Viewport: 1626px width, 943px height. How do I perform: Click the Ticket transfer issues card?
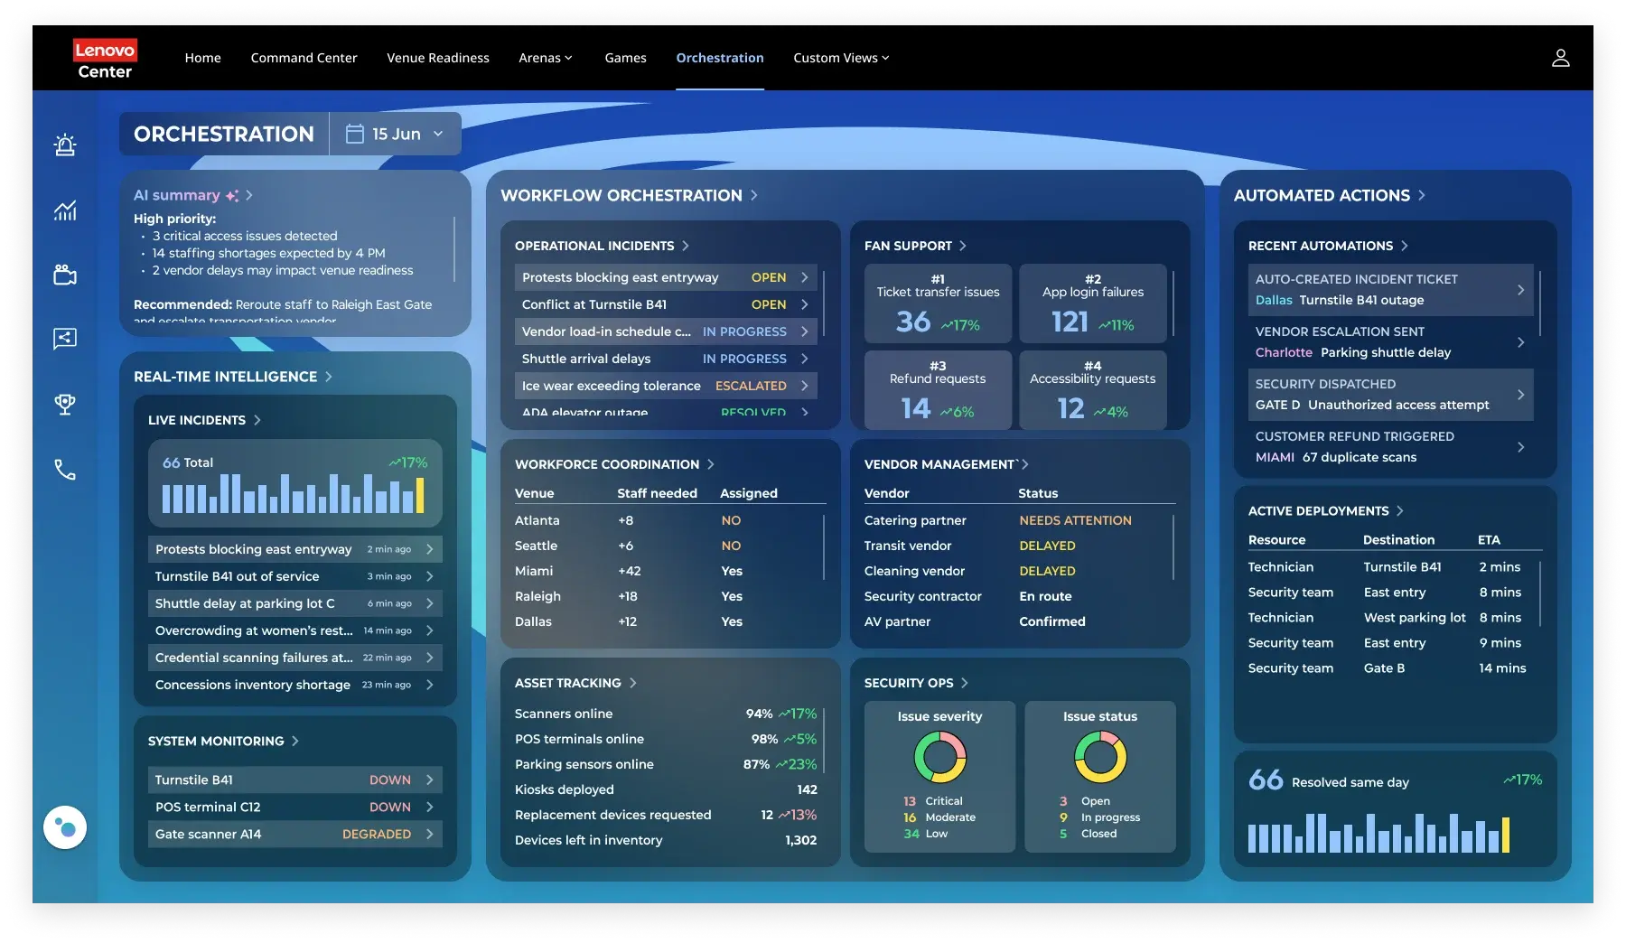point(938,303)
